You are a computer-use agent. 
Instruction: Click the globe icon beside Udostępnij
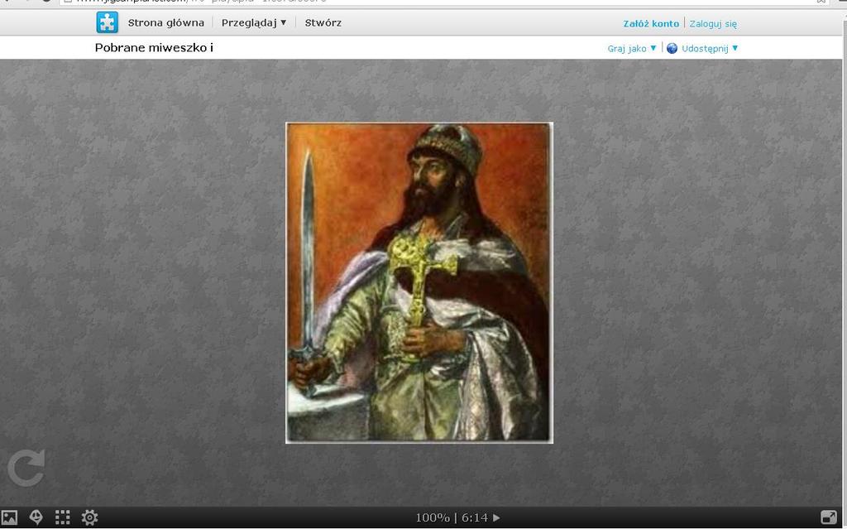click(672, 48)
